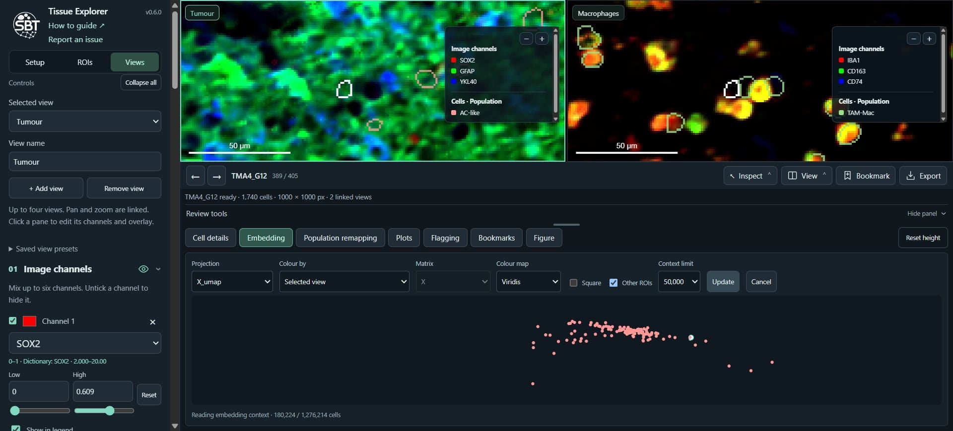This screenshot has height=431, width=953.
Task: Click Channel 1 red colour swatch
Action: tap(30, 321)
